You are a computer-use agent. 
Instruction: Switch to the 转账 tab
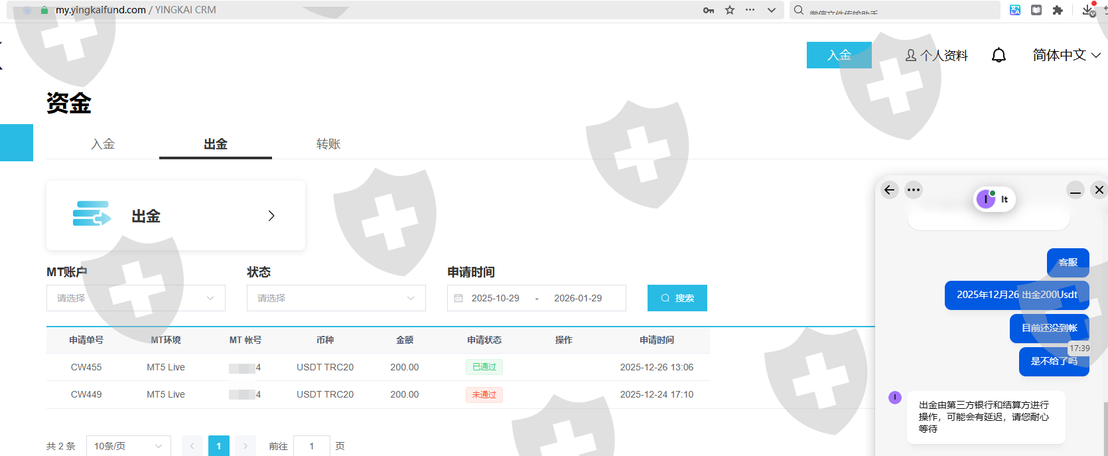(328, 144)
